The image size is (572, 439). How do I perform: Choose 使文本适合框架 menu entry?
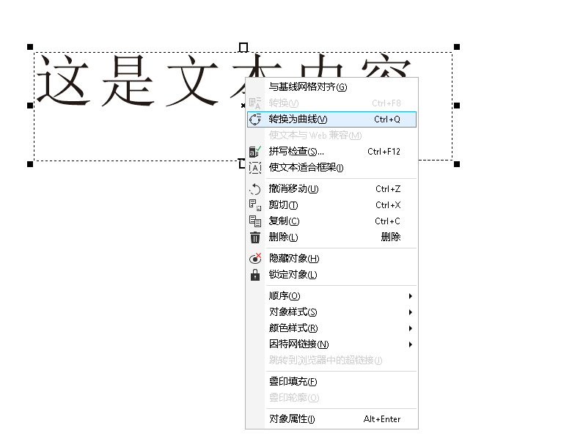pyautogui.click(x=331, y=168)
